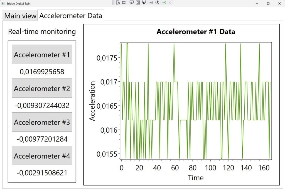Screen dimensions: 285x190
Task: Click the green Hot Reload checkmark
Action: tap(164, 3)
